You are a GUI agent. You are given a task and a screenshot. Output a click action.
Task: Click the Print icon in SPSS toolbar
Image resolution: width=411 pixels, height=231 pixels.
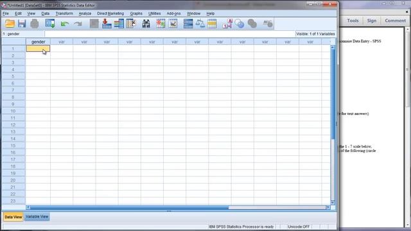point(35,24)
